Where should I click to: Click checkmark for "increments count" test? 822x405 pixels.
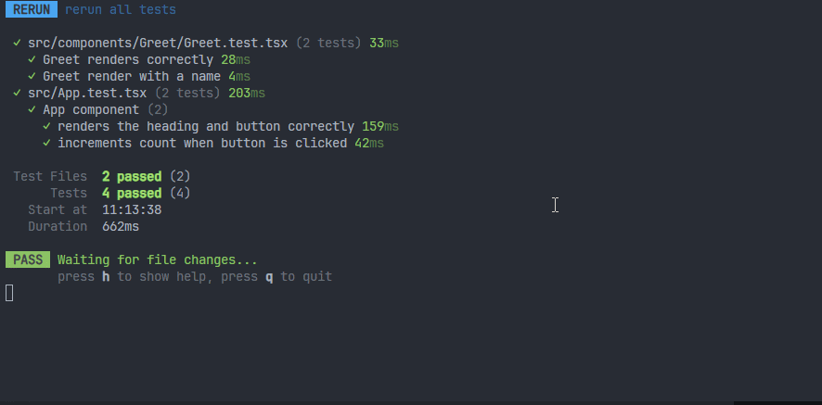[46, 144]
